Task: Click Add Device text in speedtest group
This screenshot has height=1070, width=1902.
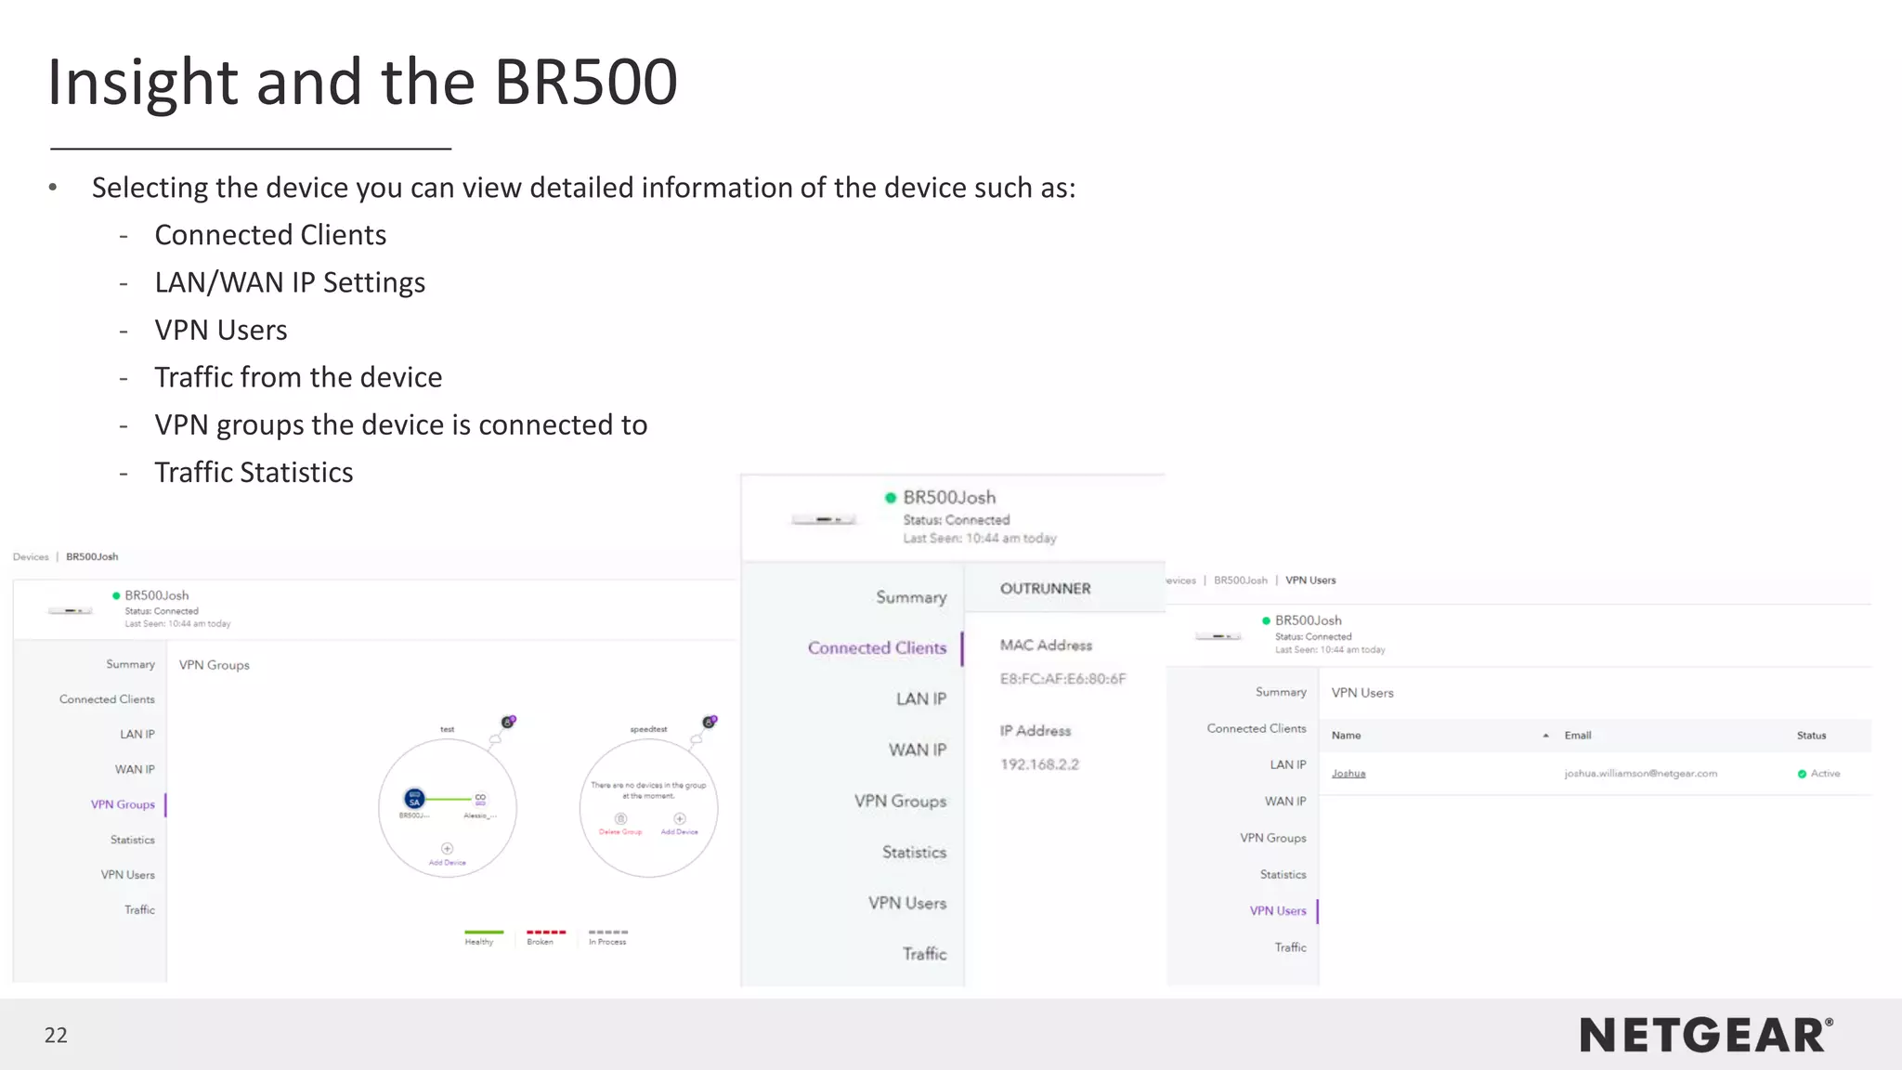Action: tap(680, 832)
